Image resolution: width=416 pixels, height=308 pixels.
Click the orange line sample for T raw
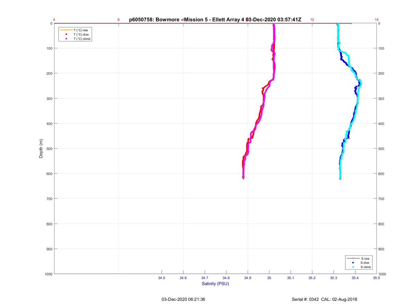(66, 30)
